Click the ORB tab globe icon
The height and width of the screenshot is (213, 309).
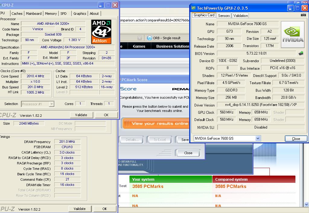[149, 38]
